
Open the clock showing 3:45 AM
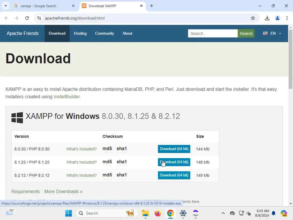pyautogui.click(x=262, y=213)
